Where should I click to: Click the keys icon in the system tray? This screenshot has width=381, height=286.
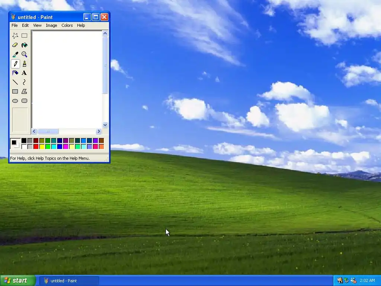[340, 280]
